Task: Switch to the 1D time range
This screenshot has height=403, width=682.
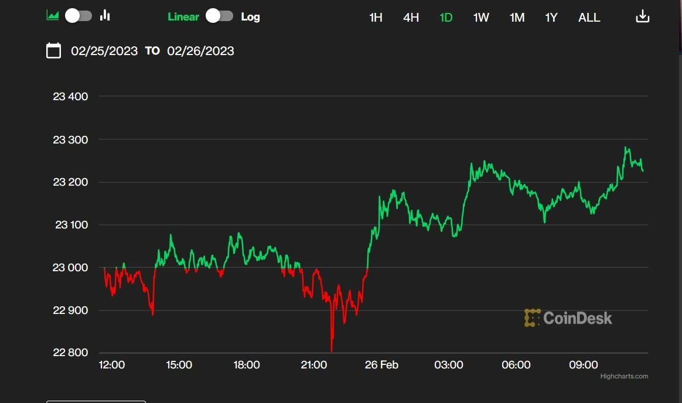Action: (x=446, y=18)
